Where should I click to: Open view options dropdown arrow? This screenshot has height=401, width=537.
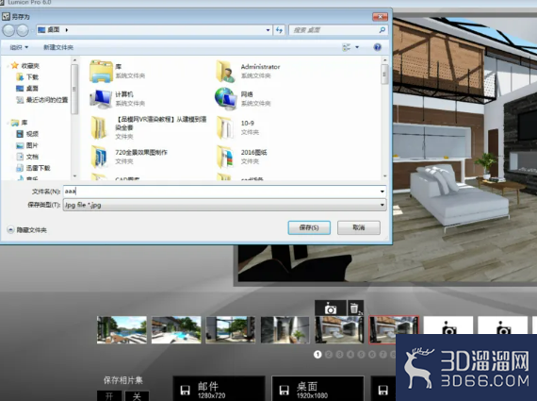[x=357, y=47]
